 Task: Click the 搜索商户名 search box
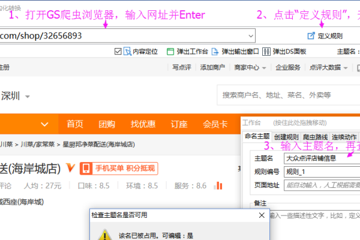(289, 95)
